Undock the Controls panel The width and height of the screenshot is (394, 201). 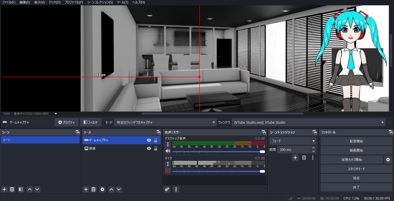point(391,132)
